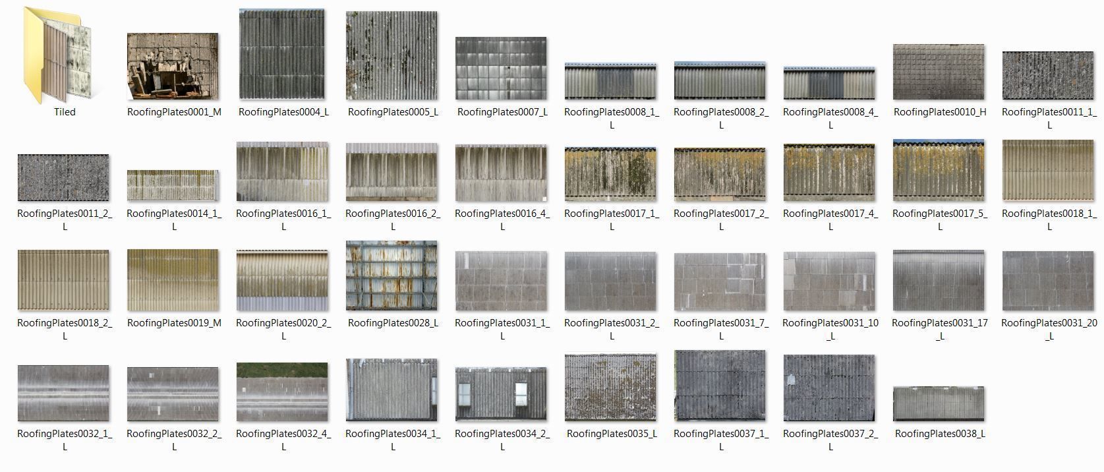Click the 'RoofingPlates0007_L' file name

tap(502, 112)
